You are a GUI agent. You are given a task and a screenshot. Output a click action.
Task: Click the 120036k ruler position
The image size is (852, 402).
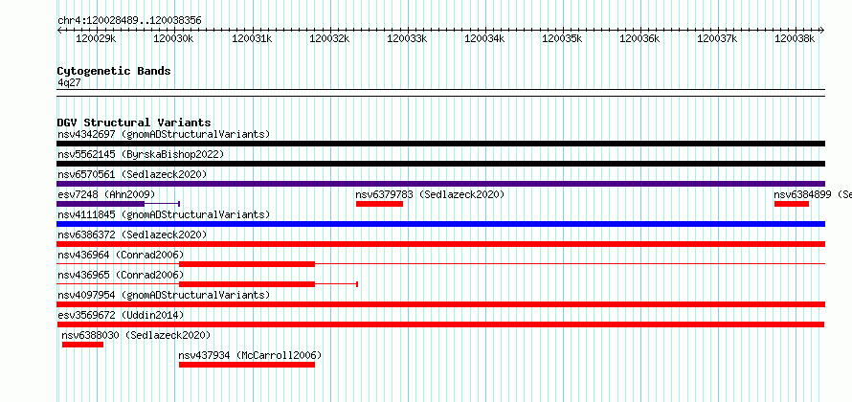coord(639,38)
